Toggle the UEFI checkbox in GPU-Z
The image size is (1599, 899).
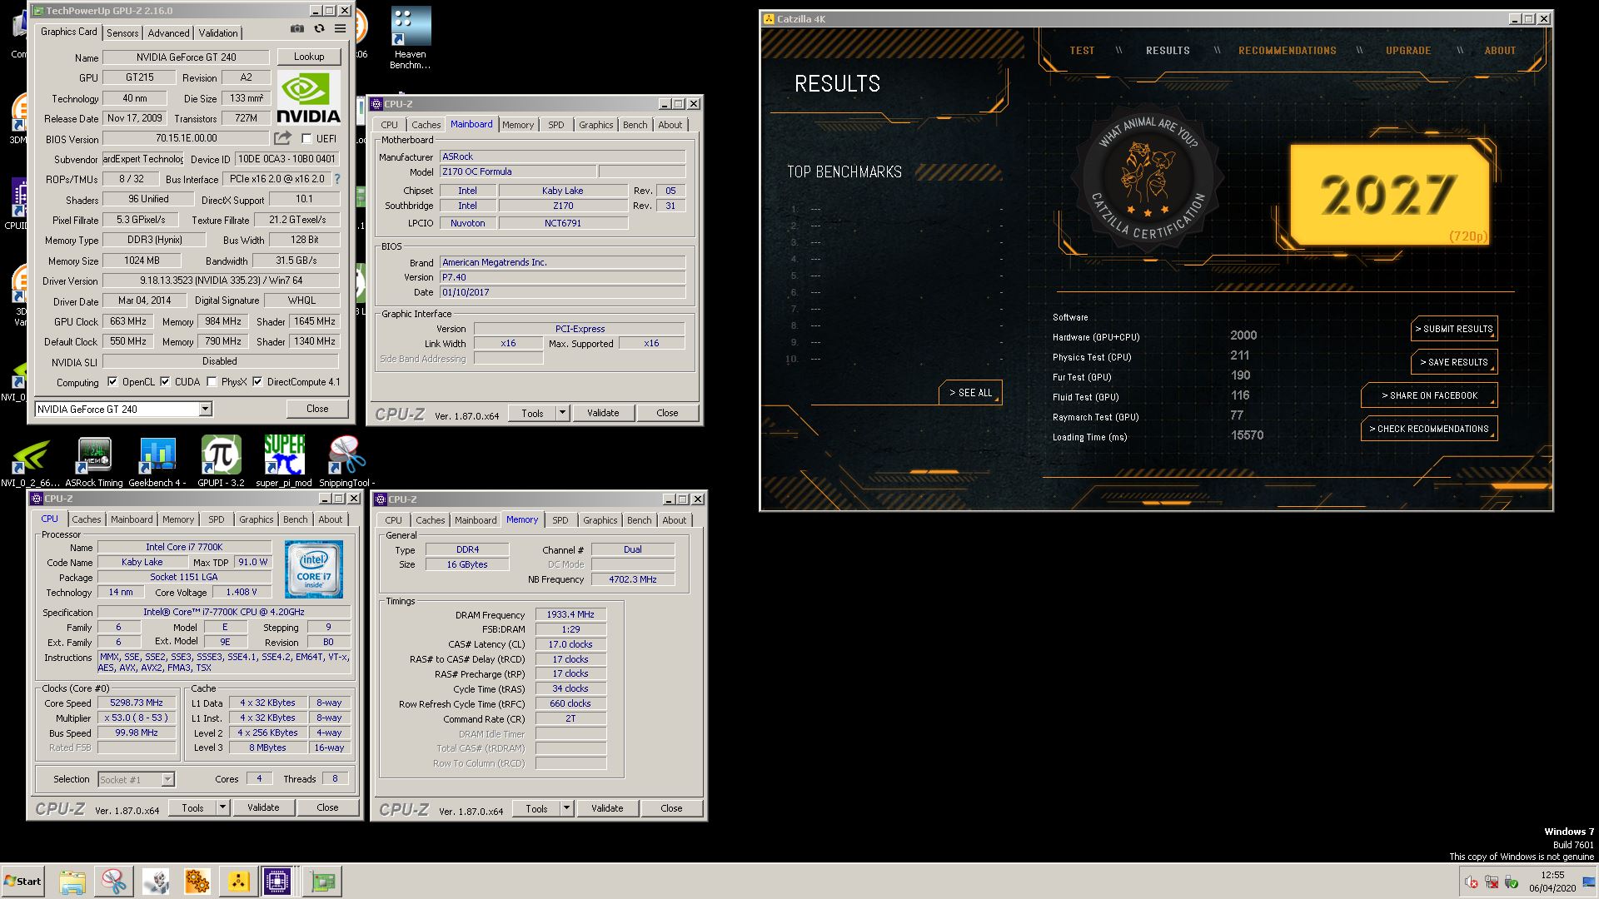coord(306,139)
